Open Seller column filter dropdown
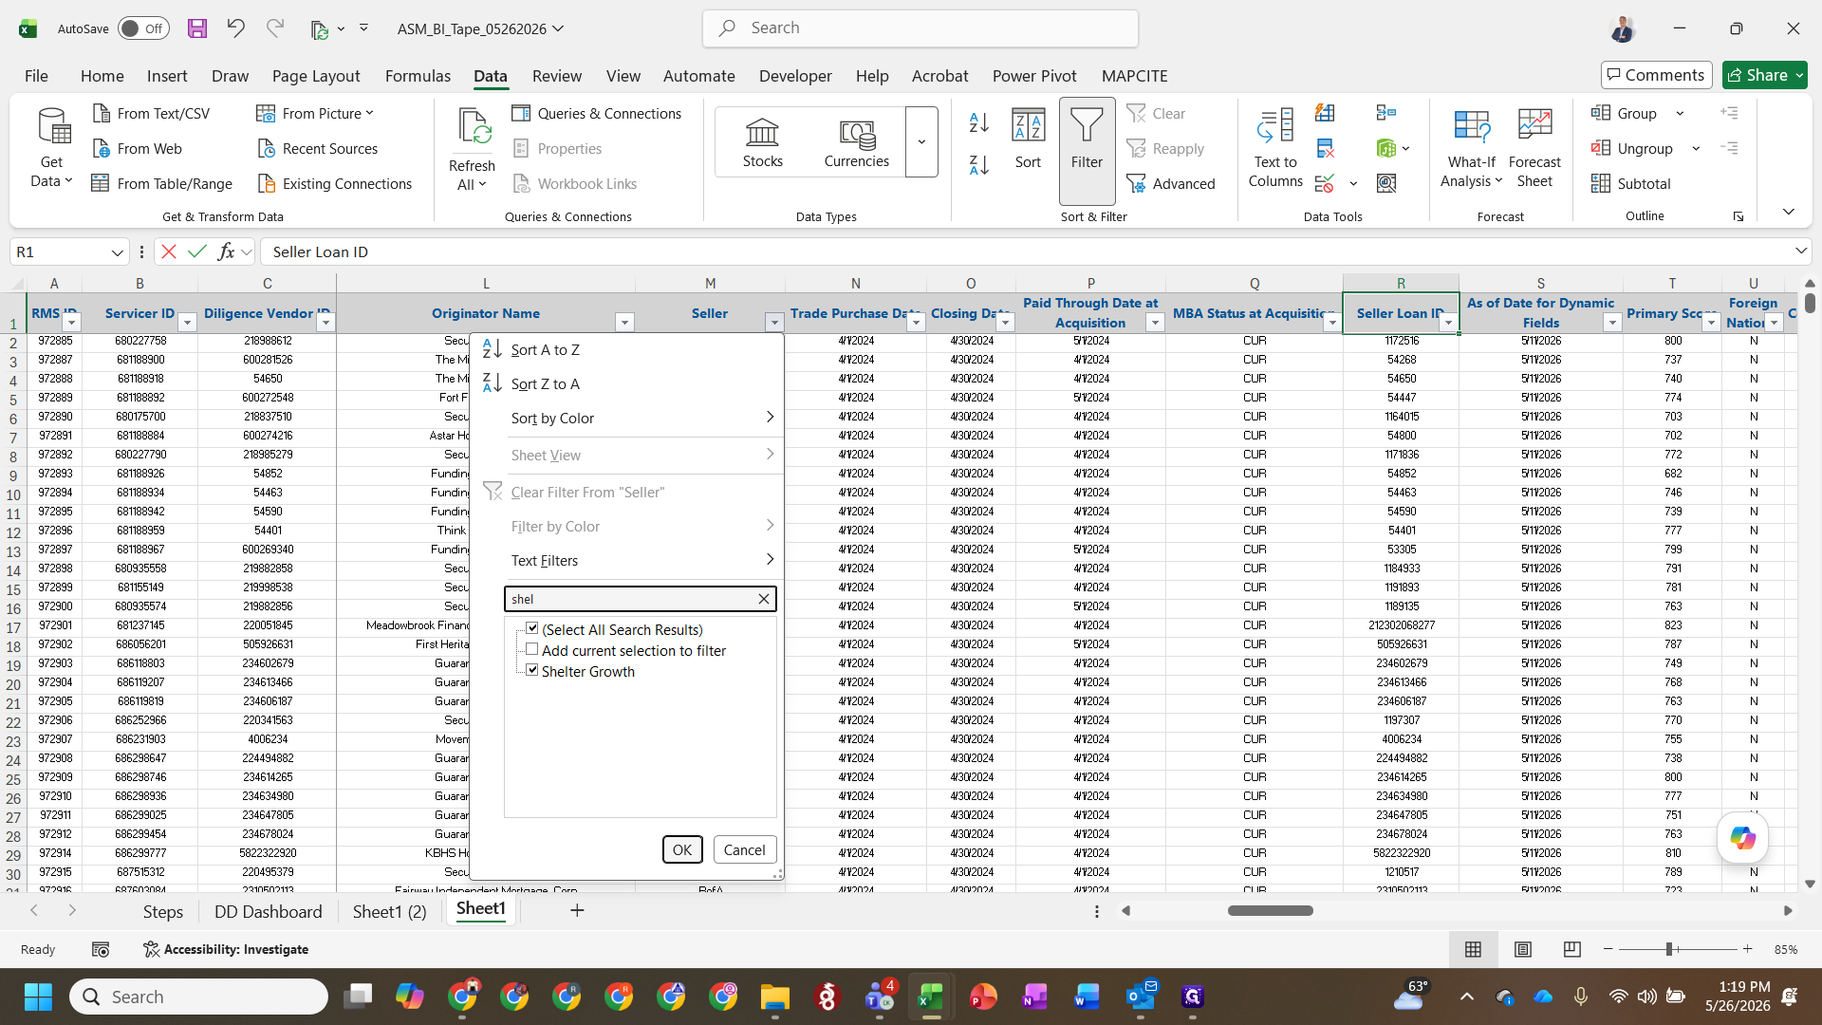Viewport: 1822px width, 1025px height. (774, 323)
